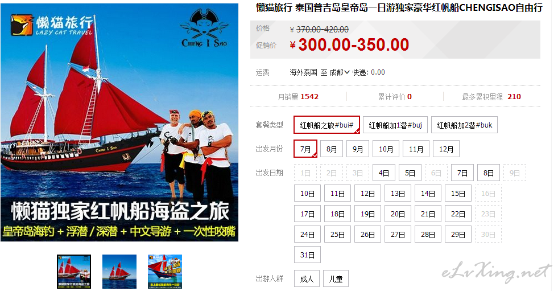This screenshot has height=291, width=558.
Task: Pick departure date 31日
Action: [307, 255]
